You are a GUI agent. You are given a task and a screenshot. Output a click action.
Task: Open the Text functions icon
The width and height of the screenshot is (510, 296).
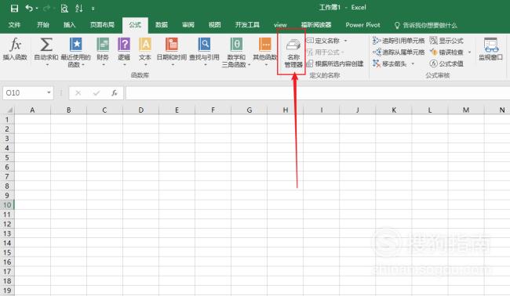[145, 44]
